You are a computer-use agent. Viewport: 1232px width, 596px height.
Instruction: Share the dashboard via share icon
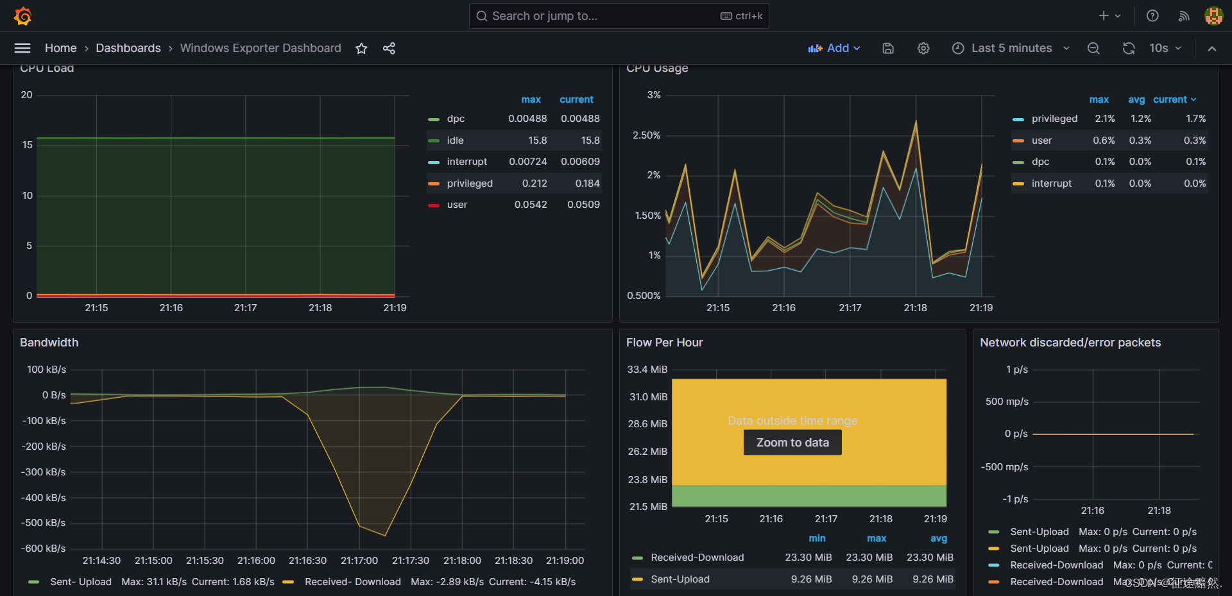(389, 48)
